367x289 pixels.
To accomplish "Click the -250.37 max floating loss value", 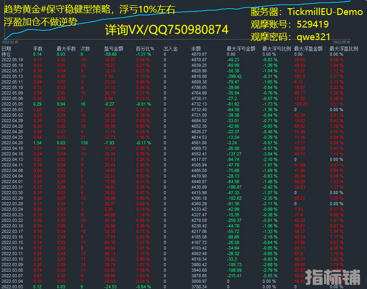I will click(x=234, y=220).
